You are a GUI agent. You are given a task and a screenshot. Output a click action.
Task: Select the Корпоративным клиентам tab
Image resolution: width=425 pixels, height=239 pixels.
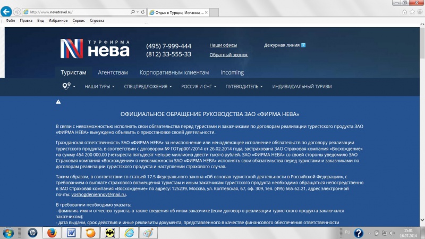click(174, 72)
